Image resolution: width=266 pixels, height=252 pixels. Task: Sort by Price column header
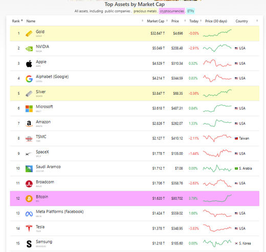(175, 21)
